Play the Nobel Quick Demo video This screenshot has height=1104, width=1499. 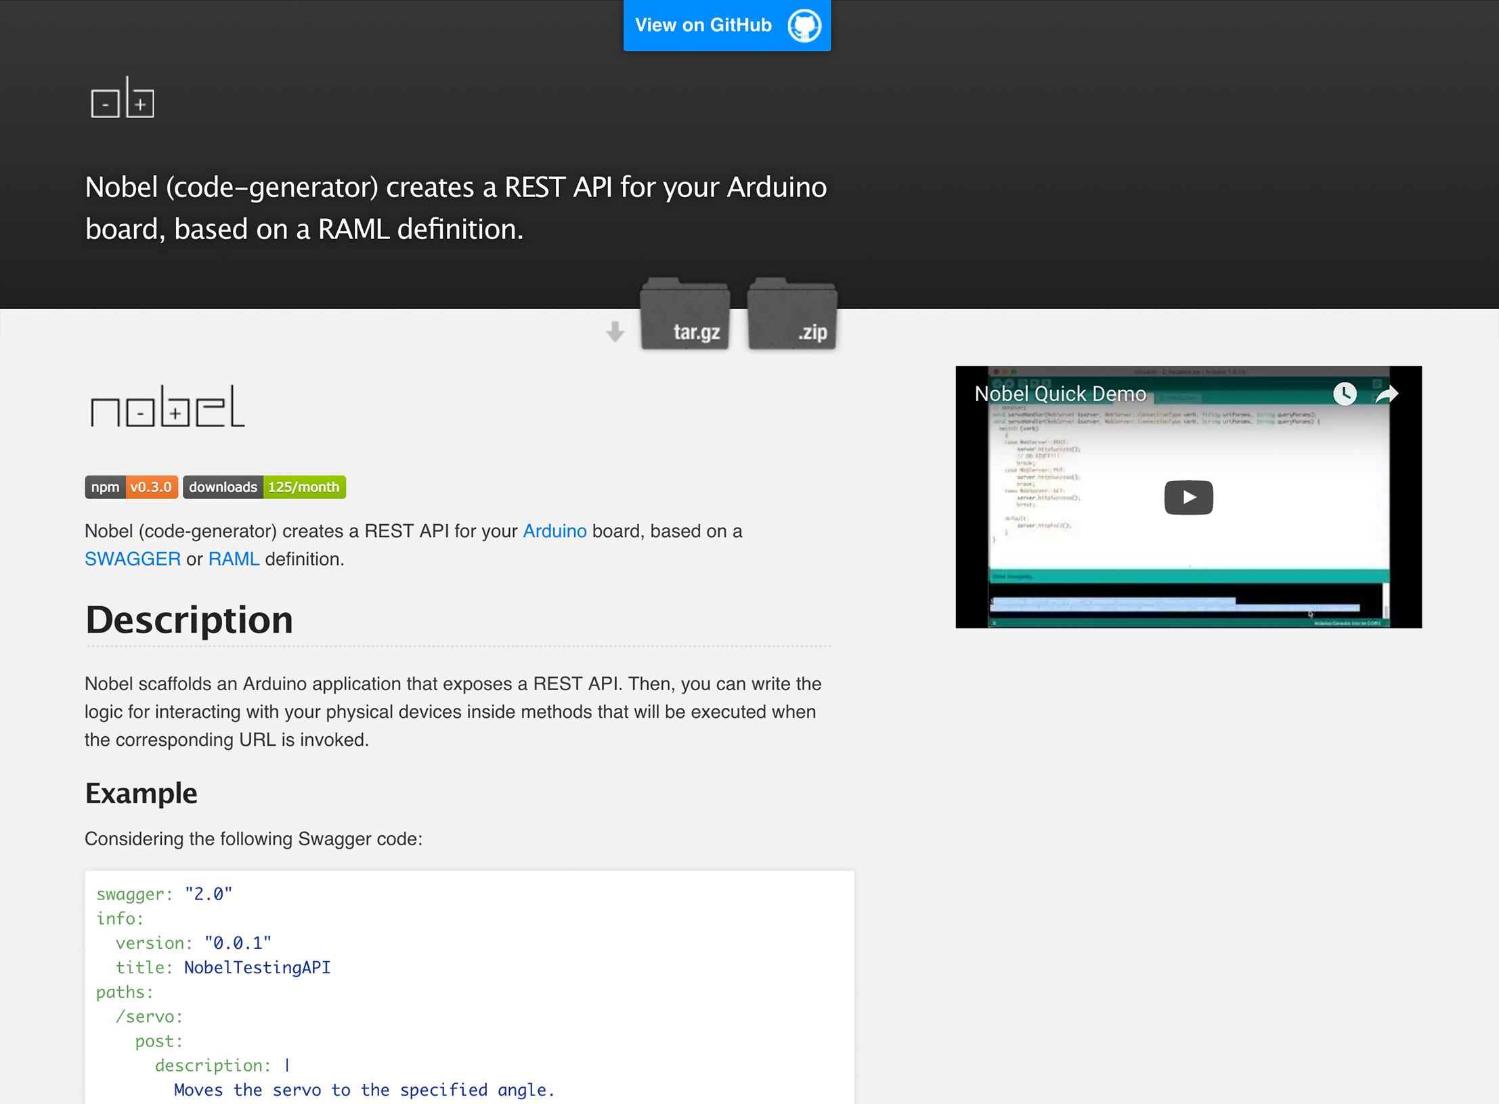coord(1188,497)
